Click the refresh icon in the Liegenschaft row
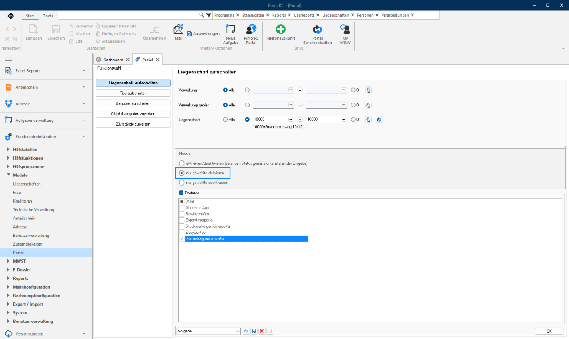569x339 pixels. [x=379, y=120]
